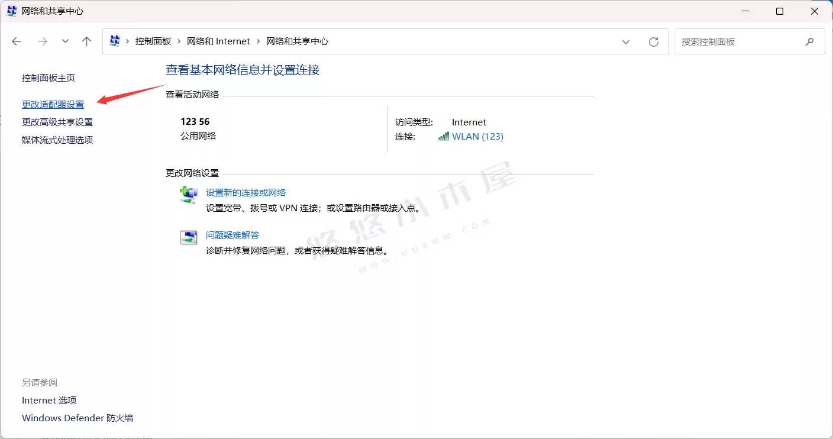Go forward with the right arrow
This screenshot has width=833, height=439.
click(x=43, y=41)
